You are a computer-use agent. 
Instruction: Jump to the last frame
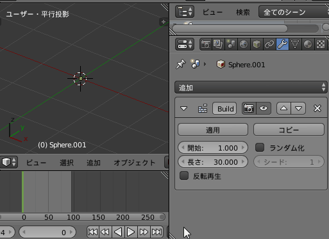[x=156, y=232]
